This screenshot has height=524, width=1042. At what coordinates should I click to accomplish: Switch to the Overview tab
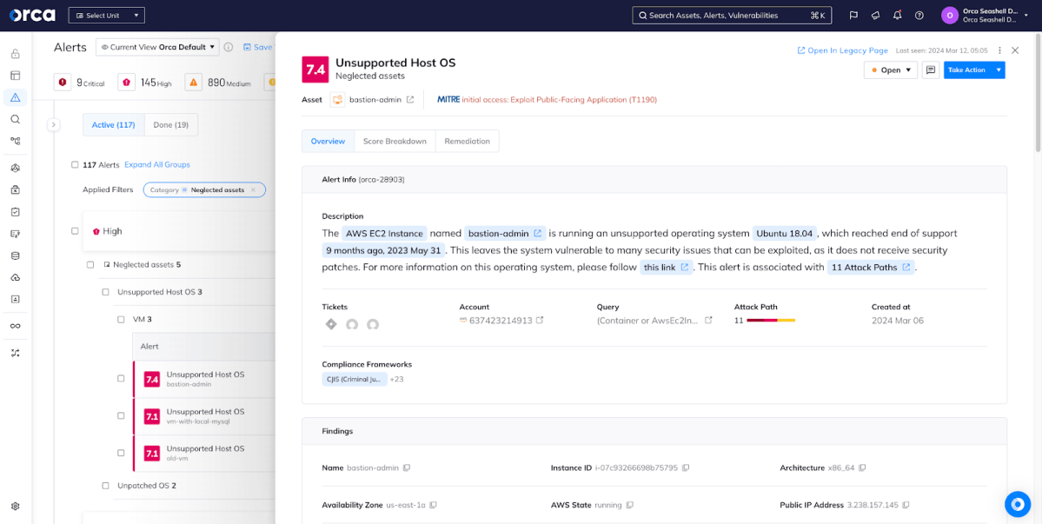pos(329,142)
